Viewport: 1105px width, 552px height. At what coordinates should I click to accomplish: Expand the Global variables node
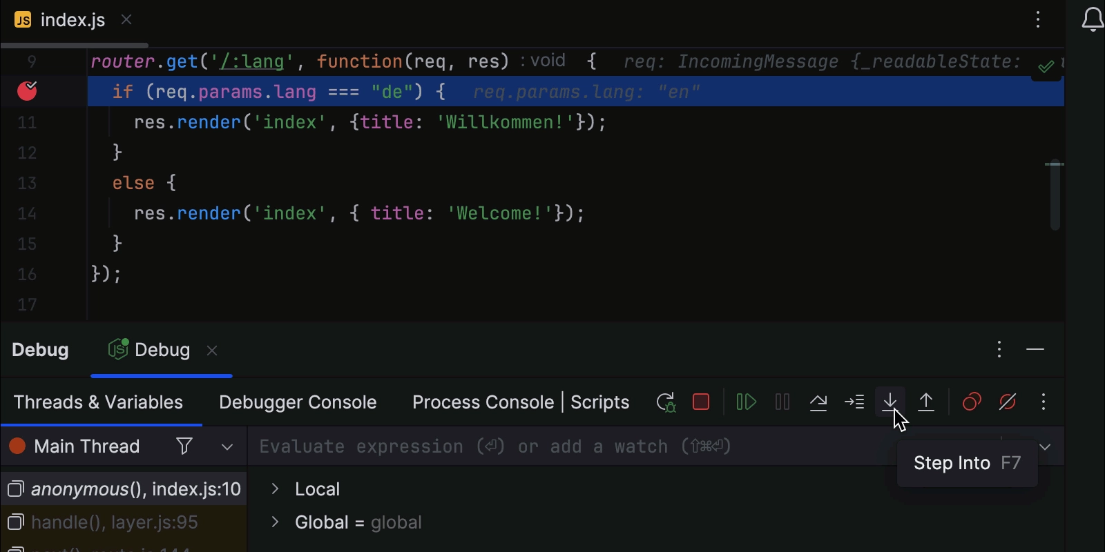pyautogui.click(x=275, y=522)
